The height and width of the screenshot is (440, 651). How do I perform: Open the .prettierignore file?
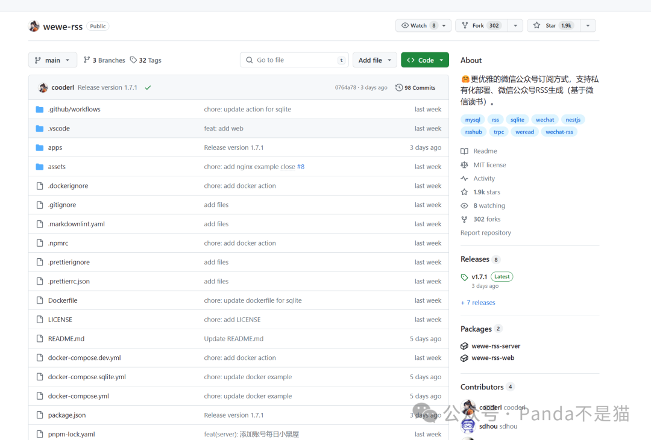[69, 262]
